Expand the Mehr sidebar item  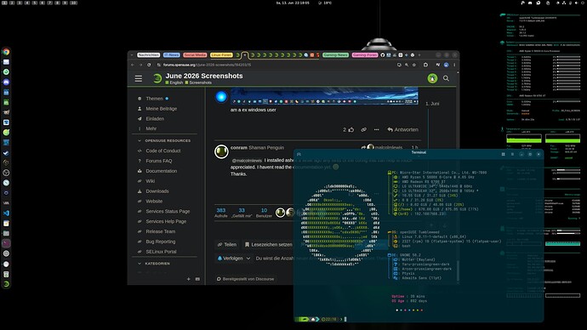(151, 128)
